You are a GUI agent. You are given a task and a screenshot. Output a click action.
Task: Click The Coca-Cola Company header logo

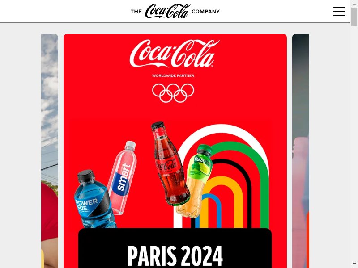point(175,11)
